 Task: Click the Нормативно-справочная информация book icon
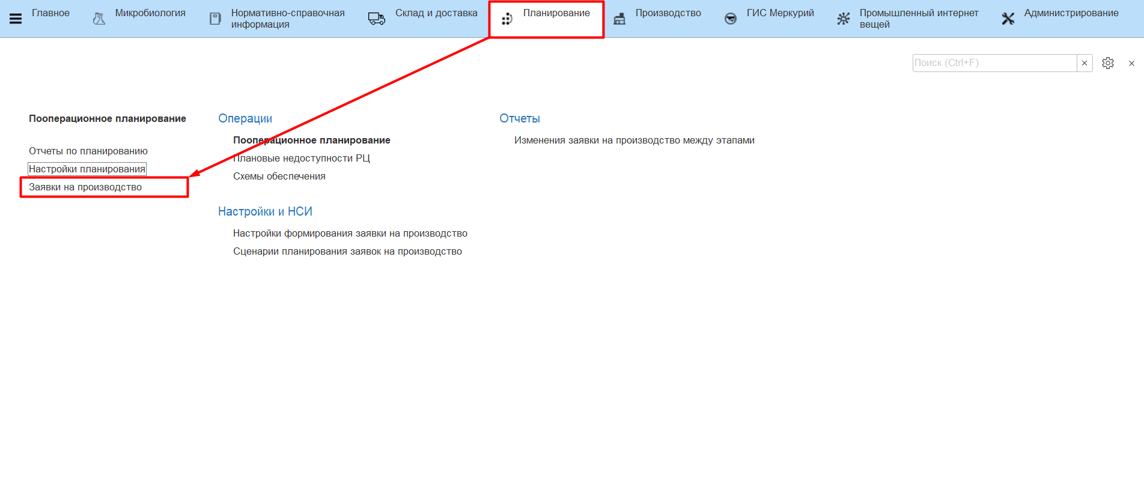(215, 19)
